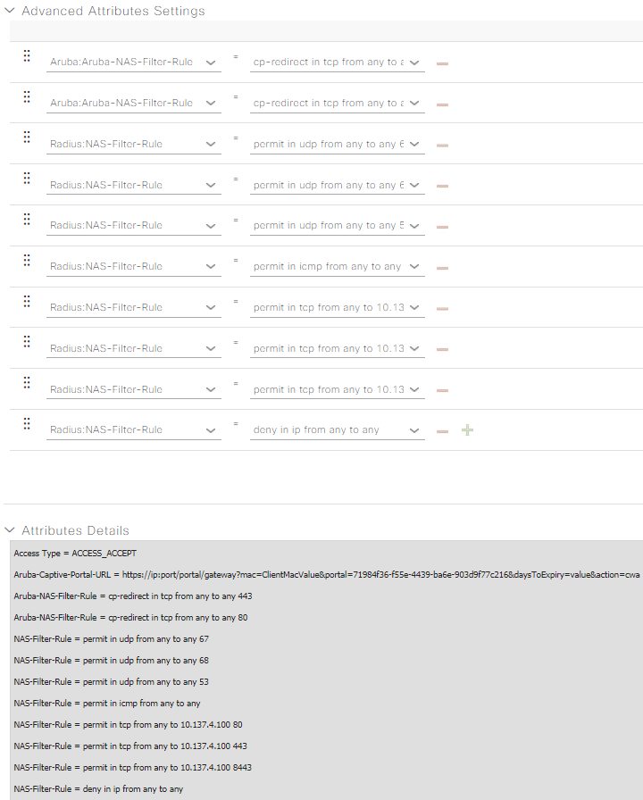Remove the second Aruba-NAS-Filter-Rule cp-redirect row
Screen dimensions: 643x800
(442, 104)
